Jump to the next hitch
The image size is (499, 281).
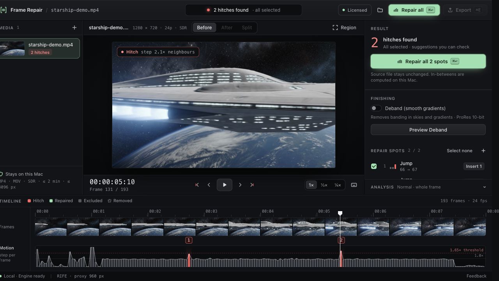(252, 185)
